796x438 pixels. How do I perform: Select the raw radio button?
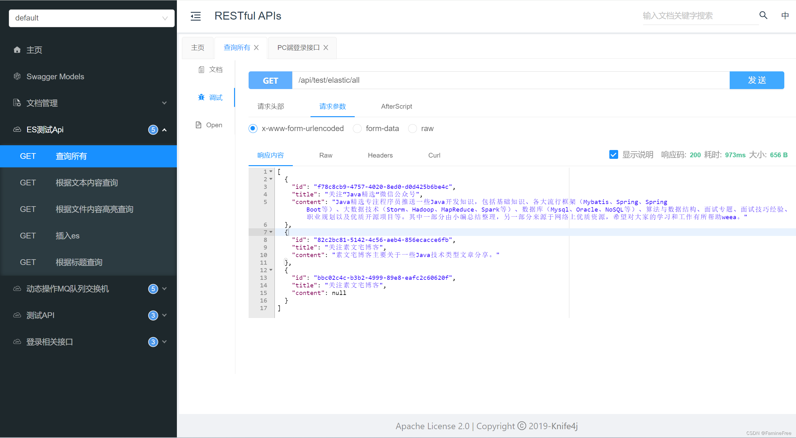coord(413,129)
